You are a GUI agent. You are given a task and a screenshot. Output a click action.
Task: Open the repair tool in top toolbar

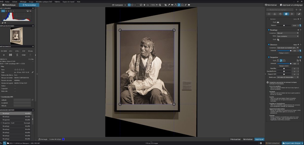[x=185, y=5]
